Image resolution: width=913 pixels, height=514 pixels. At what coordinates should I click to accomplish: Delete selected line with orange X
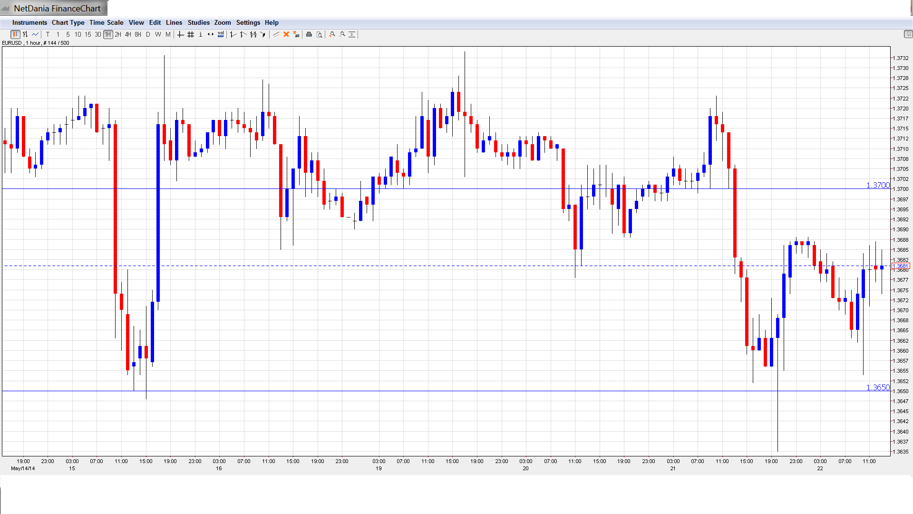click(286, 34)
